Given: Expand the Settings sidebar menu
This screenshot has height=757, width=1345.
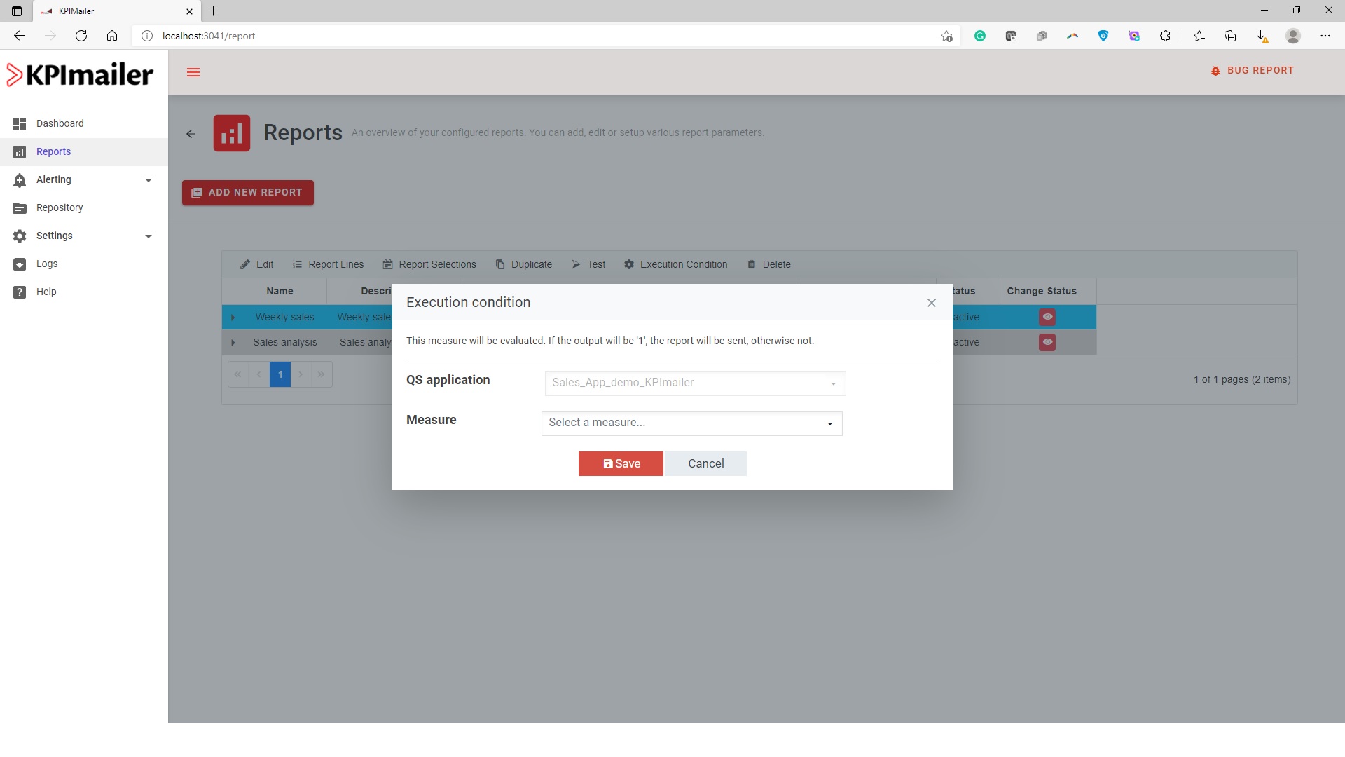Looking at the screenshot, I should (x=148, y=236).
